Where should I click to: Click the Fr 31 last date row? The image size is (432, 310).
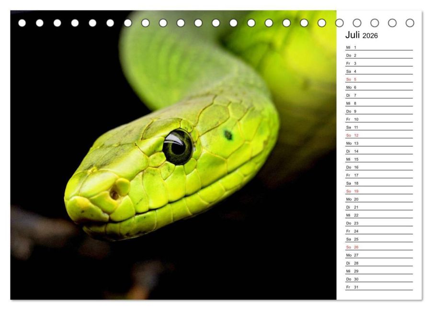point(378,287)
